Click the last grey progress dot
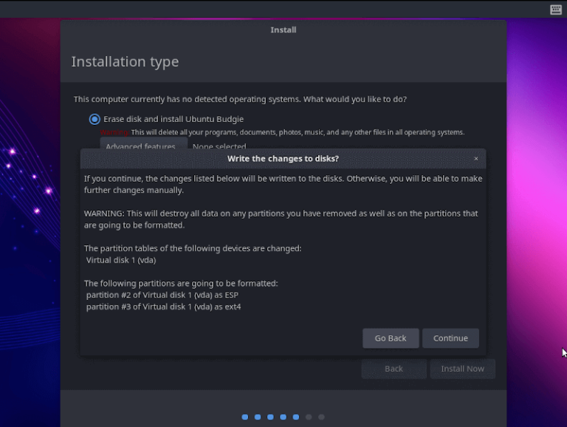567x427 pixels. click(x=321, y=417)
